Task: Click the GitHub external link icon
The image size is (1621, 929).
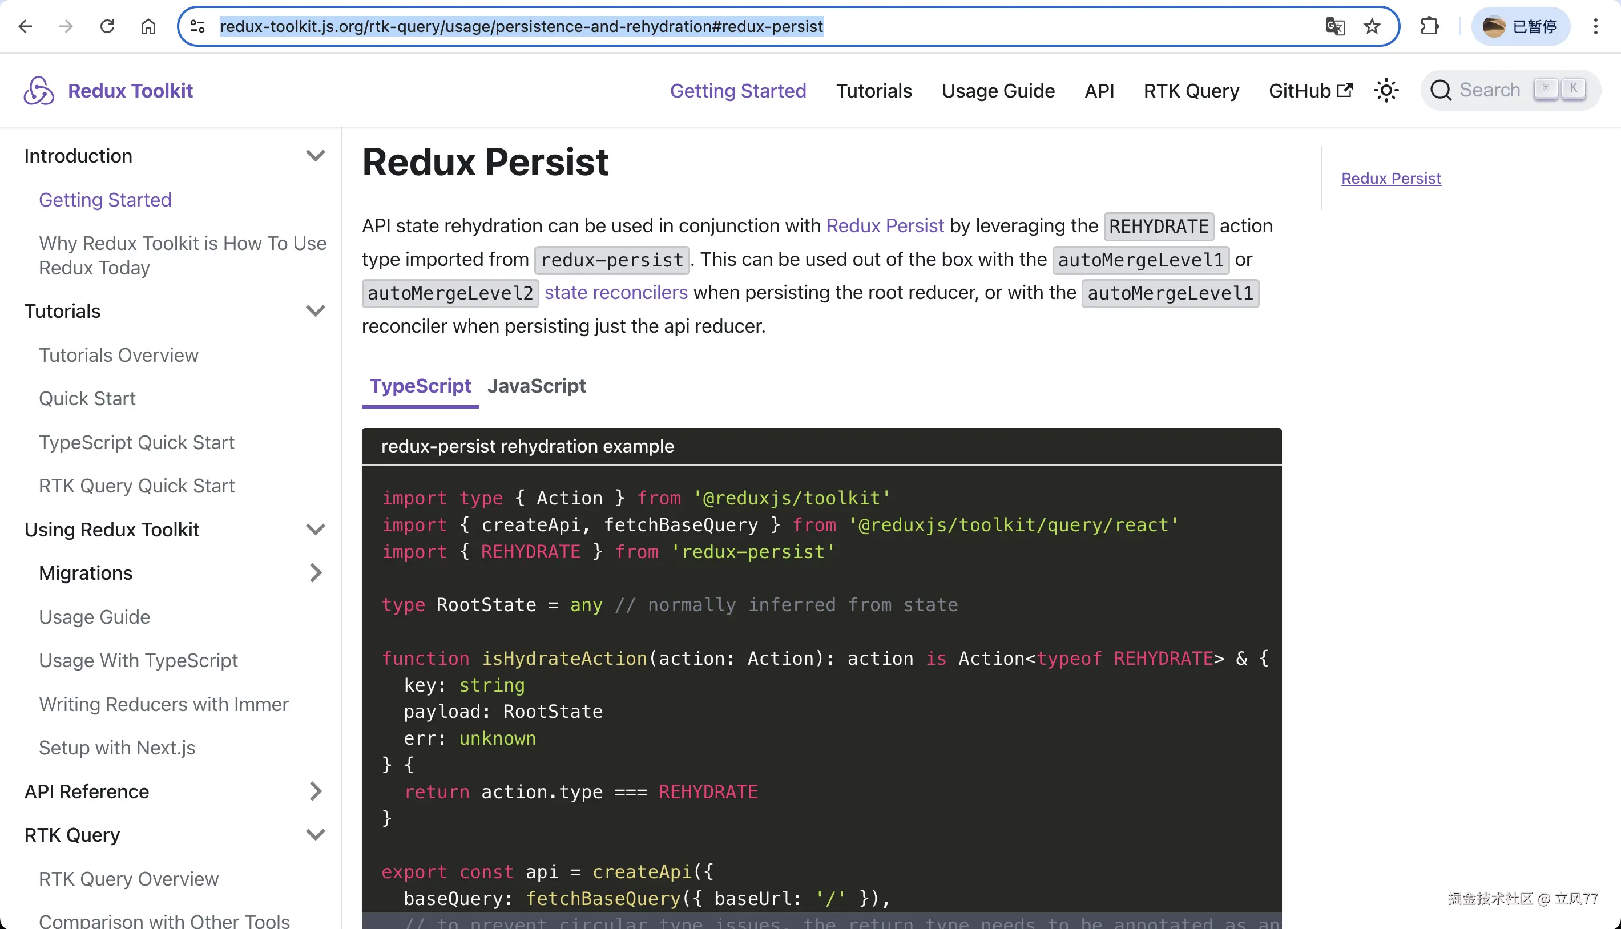Action: coord(1345,90)
